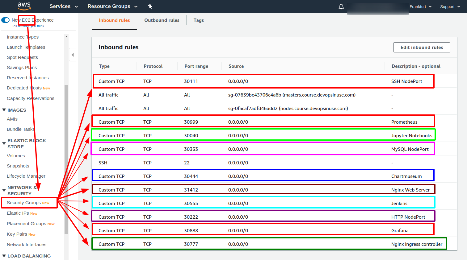Open Instance Types in the sidebar
The image size is (467, 260).
point(23,37)
